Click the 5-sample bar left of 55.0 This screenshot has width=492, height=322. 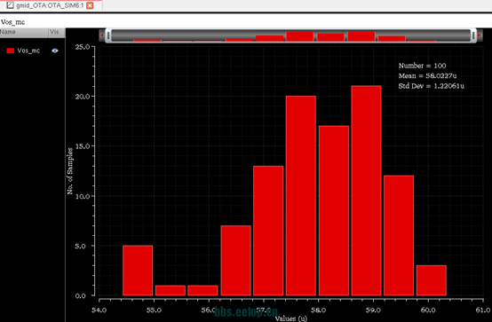[138, 271]
